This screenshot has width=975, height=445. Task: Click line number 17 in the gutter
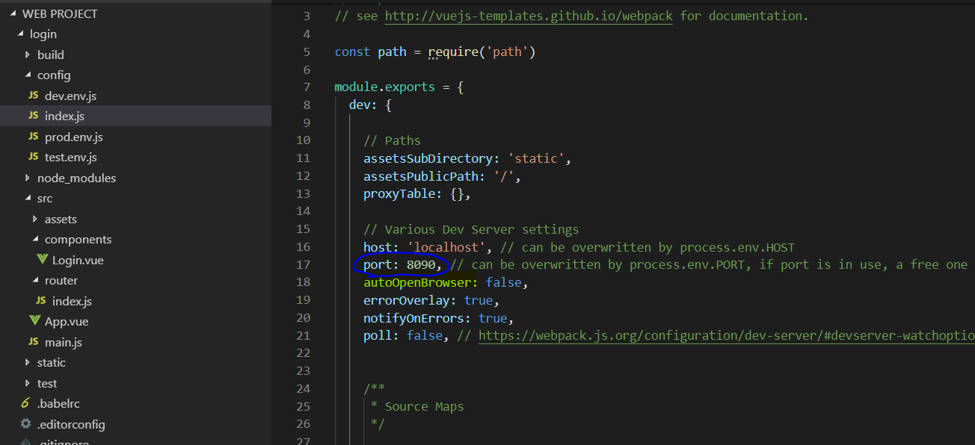(303, 265)
